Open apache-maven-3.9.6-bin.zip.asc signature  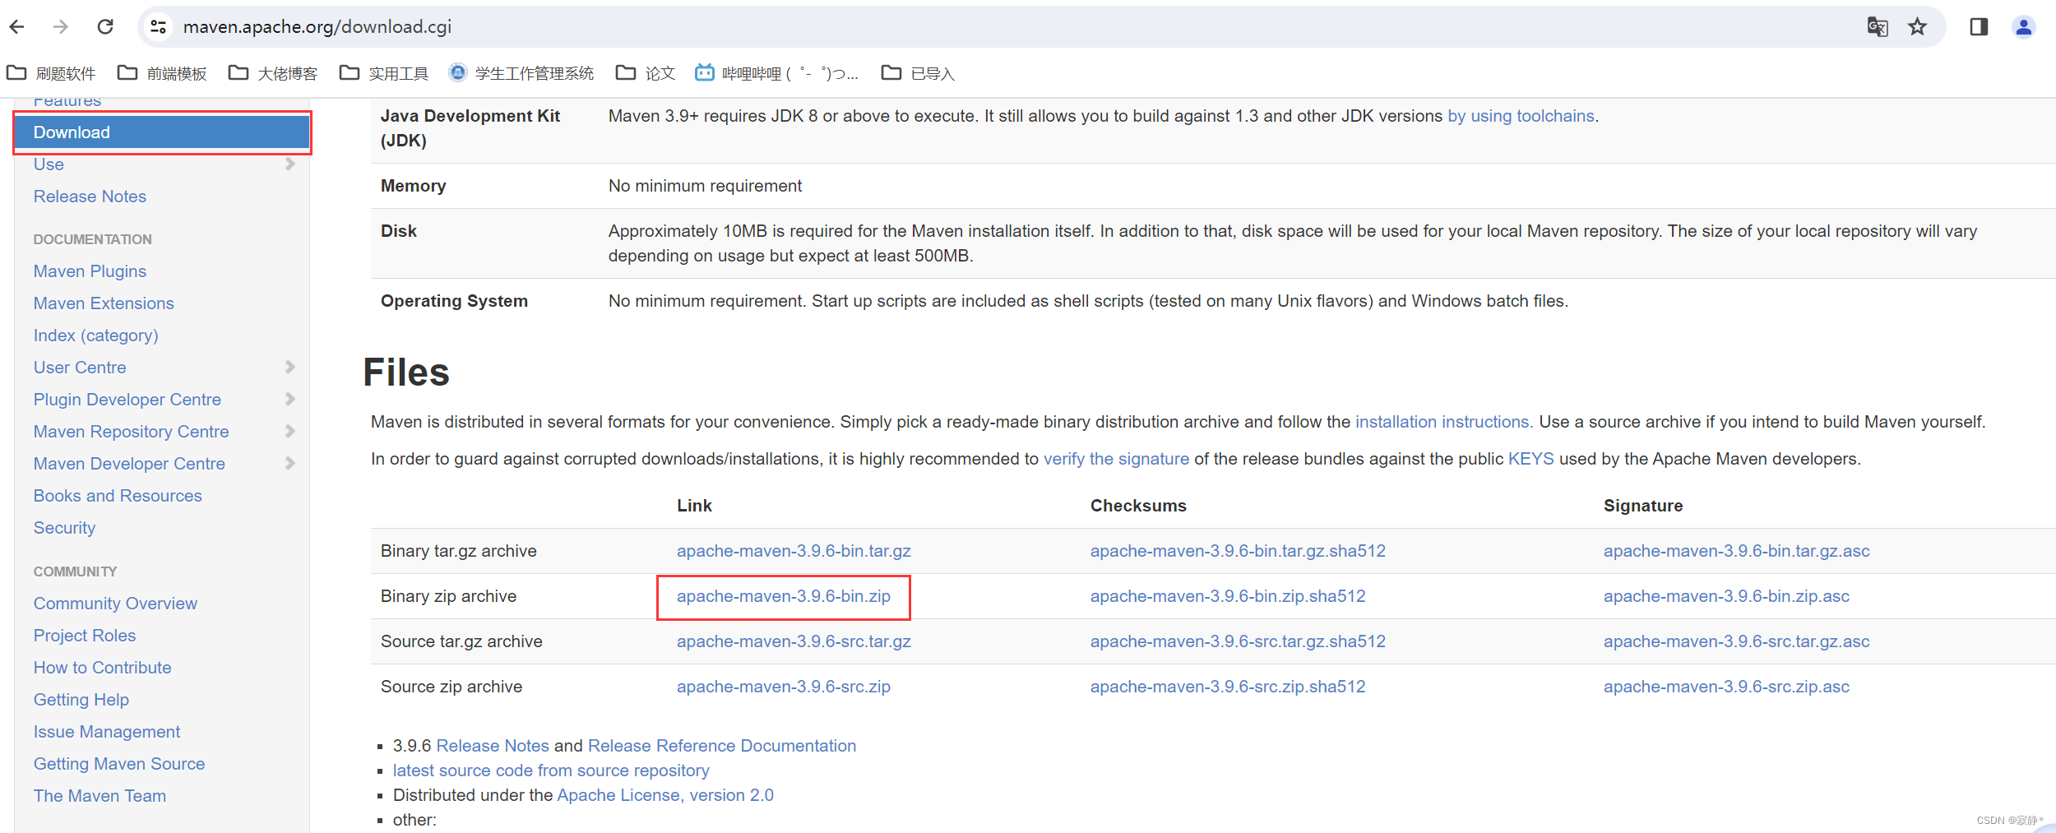tap(1726, 596)
